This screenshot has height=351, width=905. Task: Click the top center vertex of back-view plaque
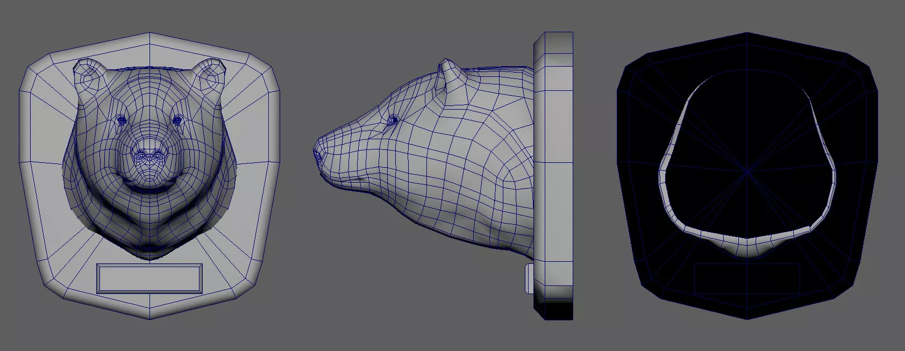[x=747, y=32]
